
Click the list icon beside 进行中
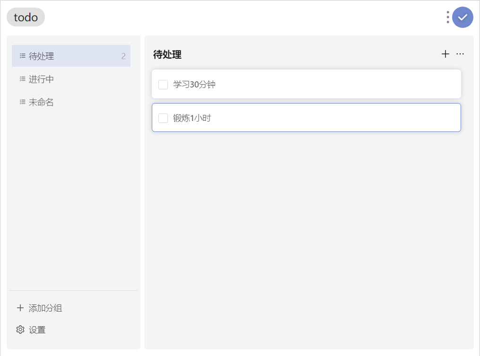click(22, 79)
